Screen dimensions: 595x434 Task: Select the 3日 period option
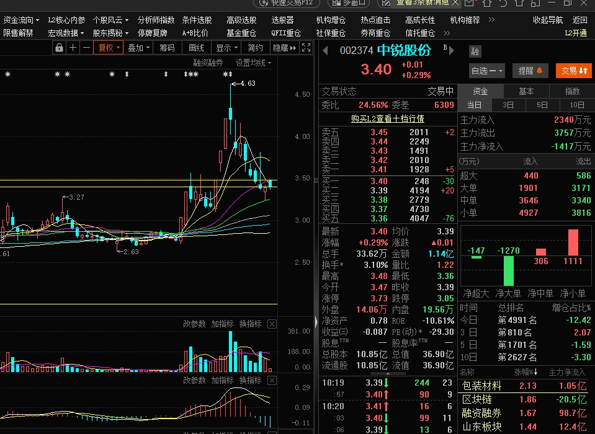[509, 105]
